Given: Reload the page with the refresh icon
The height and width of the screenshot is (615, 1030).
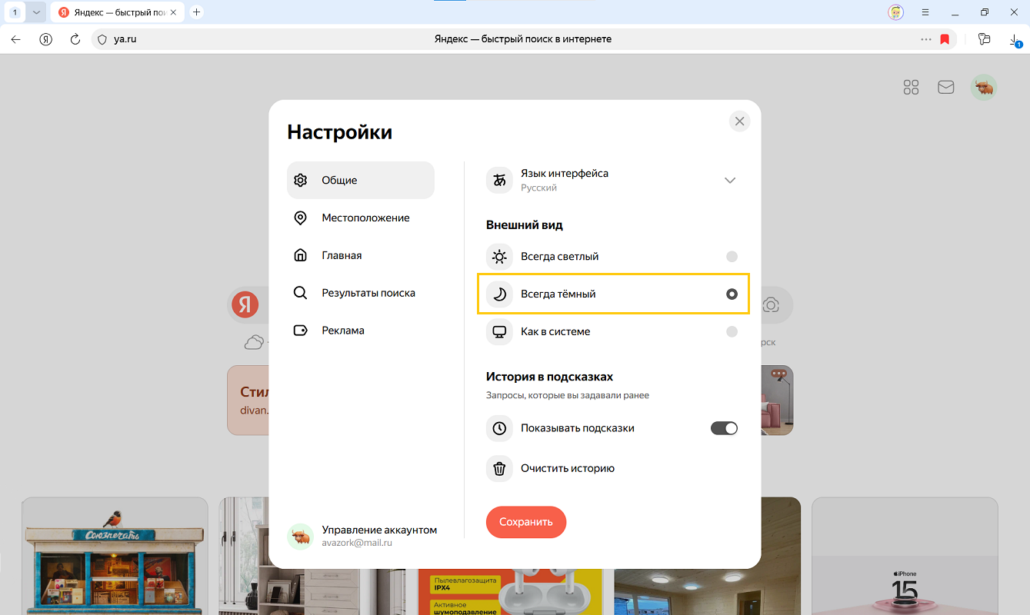Looking at the screenshot, I should [75, 39].
